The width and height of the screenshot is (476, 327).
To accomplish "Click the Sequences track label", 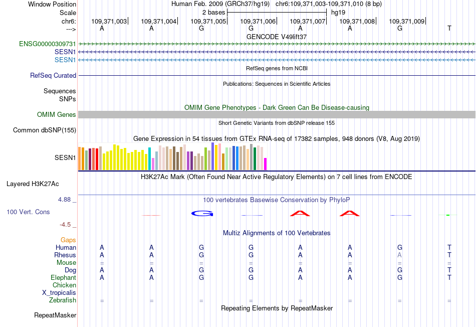I will (60, 91).
